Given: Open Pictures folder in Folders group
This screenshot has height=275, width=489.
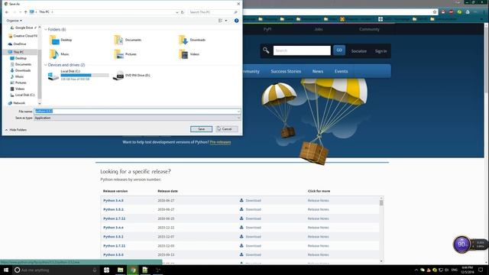Looking at the screenshot, I should (125, 54).
